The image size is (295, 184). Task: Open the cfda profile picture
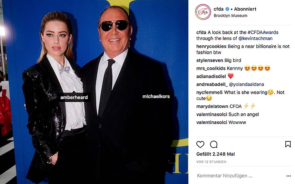203,12
